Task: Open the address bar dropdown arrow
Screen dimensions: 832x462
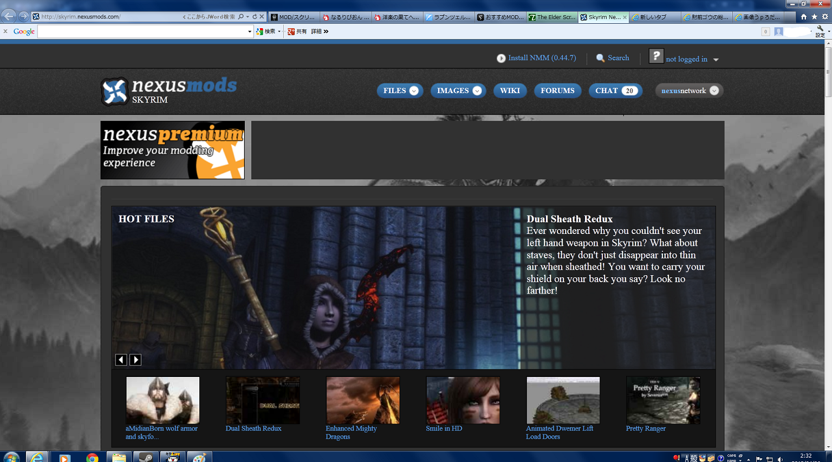Action: pyautogui.click(x=248, y=17)
